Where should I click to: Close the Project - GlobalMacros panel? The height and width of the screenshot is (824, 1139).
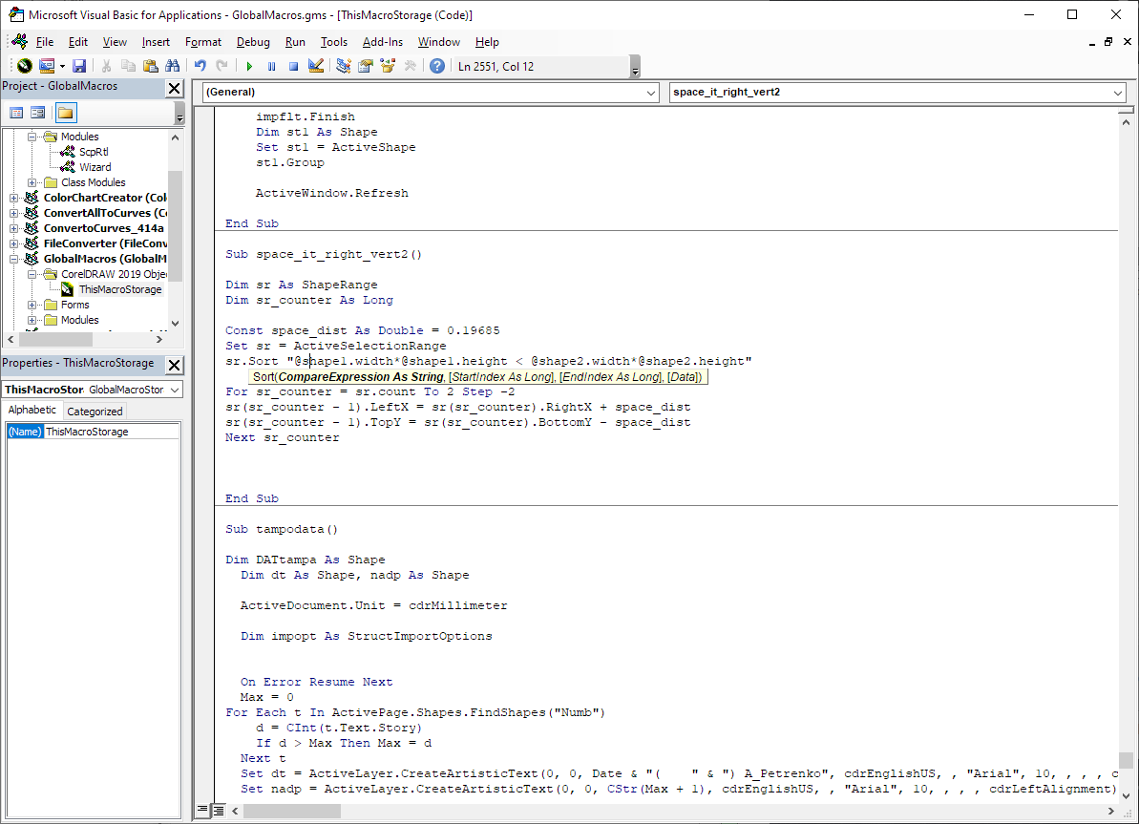pyautogui.click(x=175, y=89)
